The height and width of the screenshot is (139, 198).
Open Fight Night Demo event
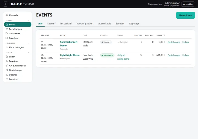70,55
